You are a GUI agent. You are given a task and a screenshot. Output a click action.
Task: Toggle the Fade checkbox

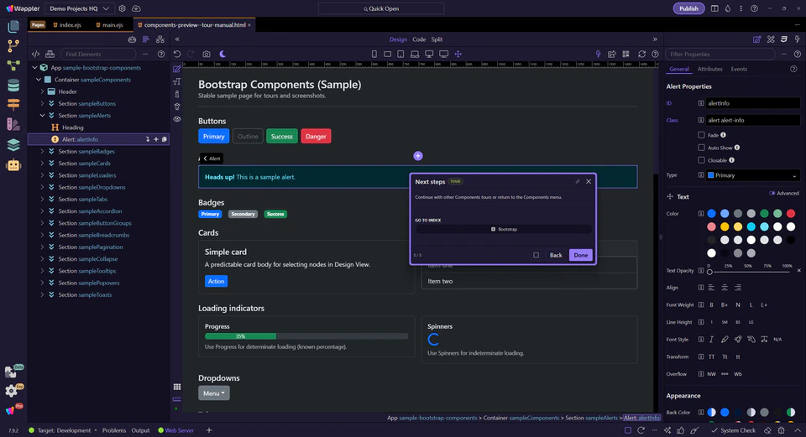701,135
